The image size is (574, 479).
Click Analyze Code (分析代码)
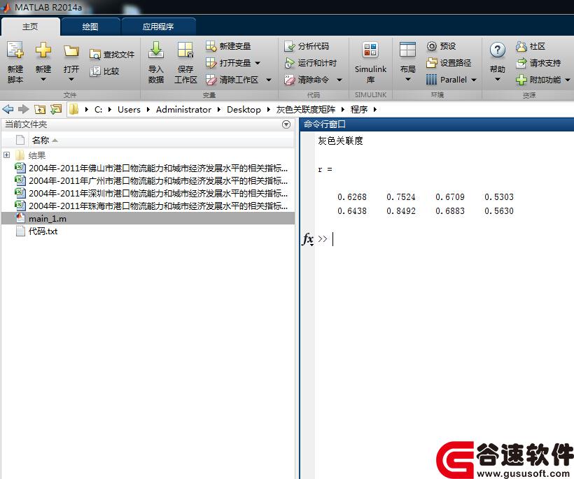307,46
